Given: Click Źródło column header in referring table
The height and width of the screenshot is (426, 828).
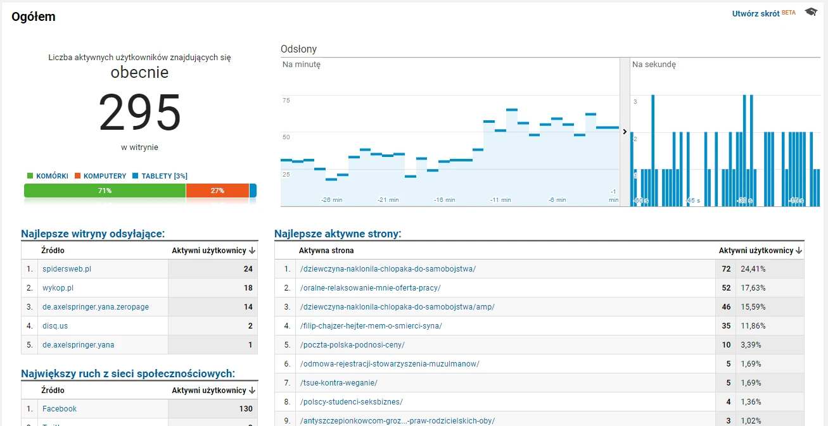Looking at the screenshot, I should pos(53,251).
